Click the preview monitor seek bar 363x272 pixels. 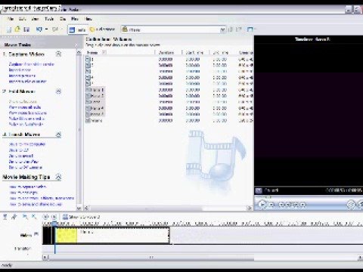click(308, 197)
